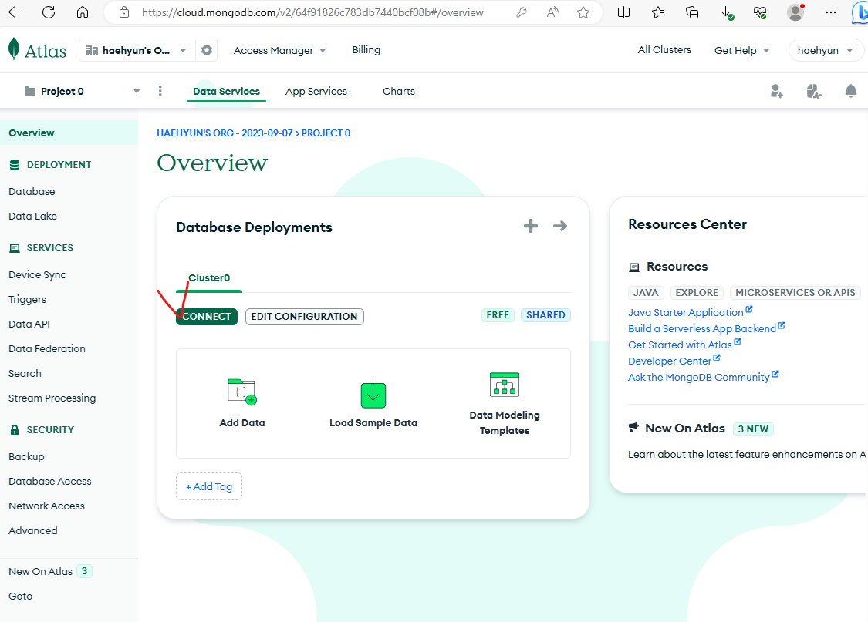868x622 pixels.
Task: Open alerts bell icon
Action: [x=851, y=91]
